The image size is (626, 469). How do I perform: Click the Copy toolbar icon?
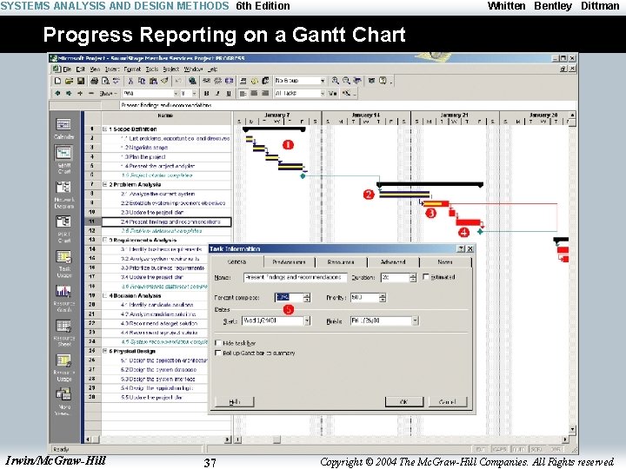click(x=142, y=81)
